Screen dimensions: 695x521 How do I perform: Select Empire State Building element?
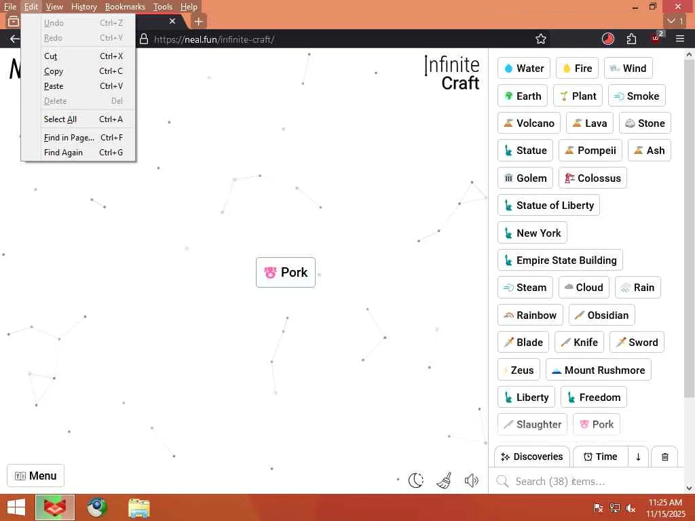560,260
